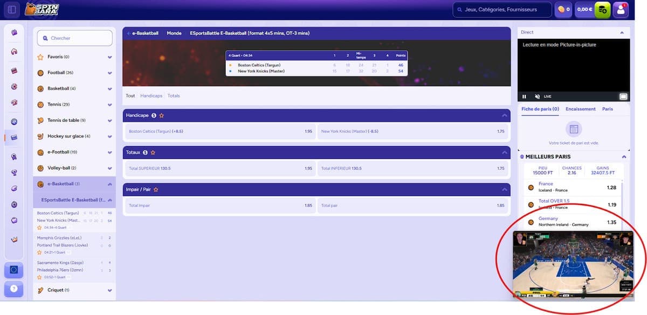This screenshot has height=315, width=647.
Task: Click the Chercher sports search field
Action: pyautogui.click(x=75, y=38)
